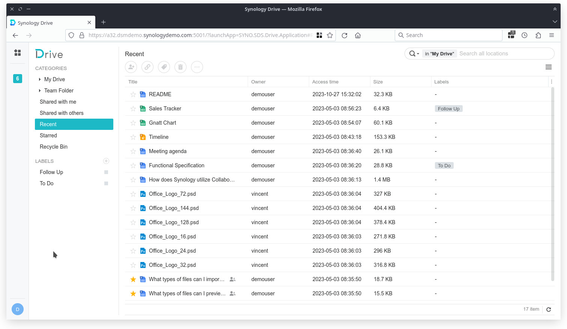This screenshot has height=329, width=567.
Task: Open Firefox history clock icon
Action: [525, 35]
